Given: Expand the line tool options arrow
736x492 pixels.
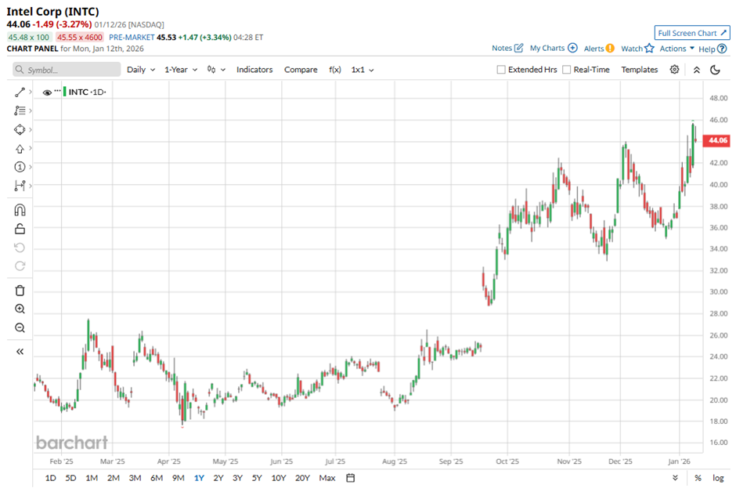Looking at the screenshot, I should click(x=31, y=92).
